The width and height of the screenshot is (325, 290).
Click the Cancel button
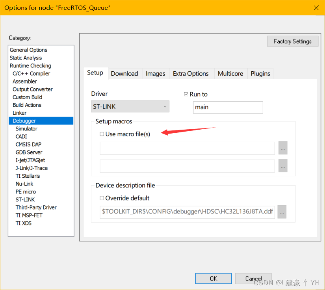click(253, 279)
